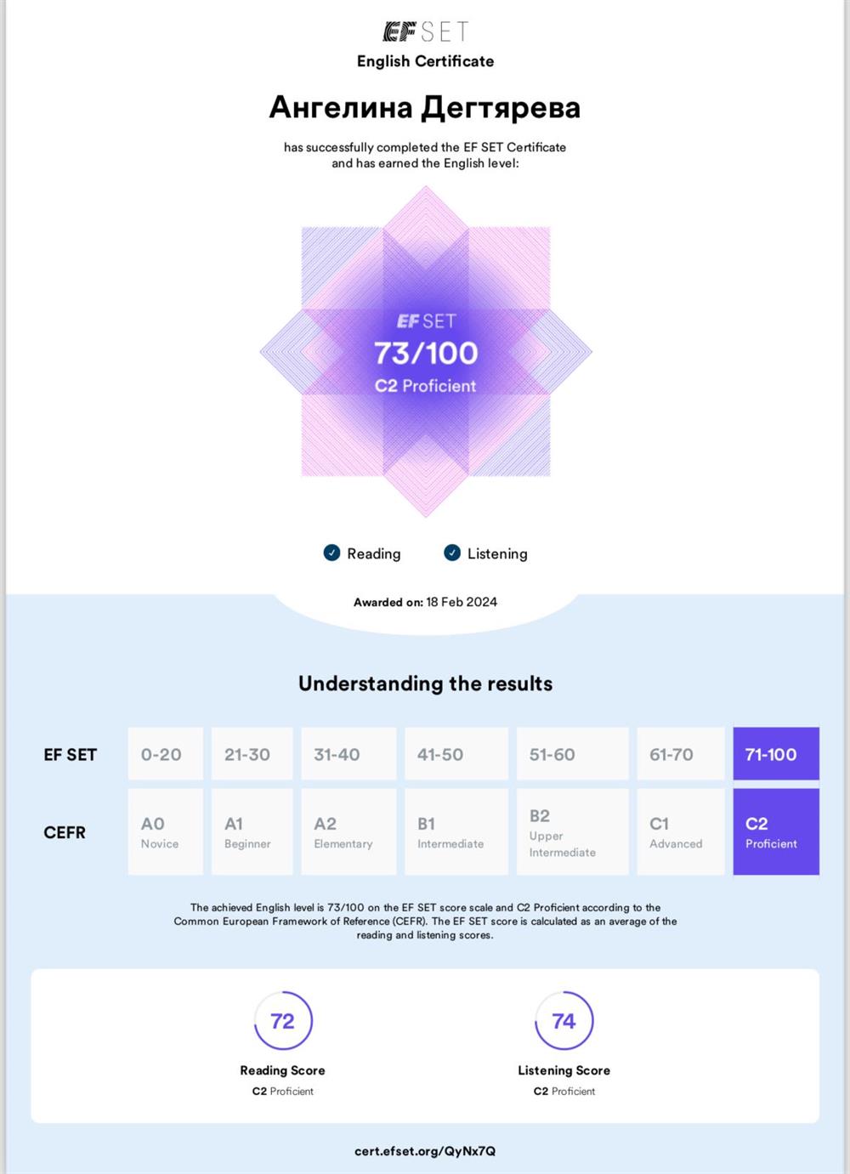Select the highlighted 71-100 score range

coord(776,753)
